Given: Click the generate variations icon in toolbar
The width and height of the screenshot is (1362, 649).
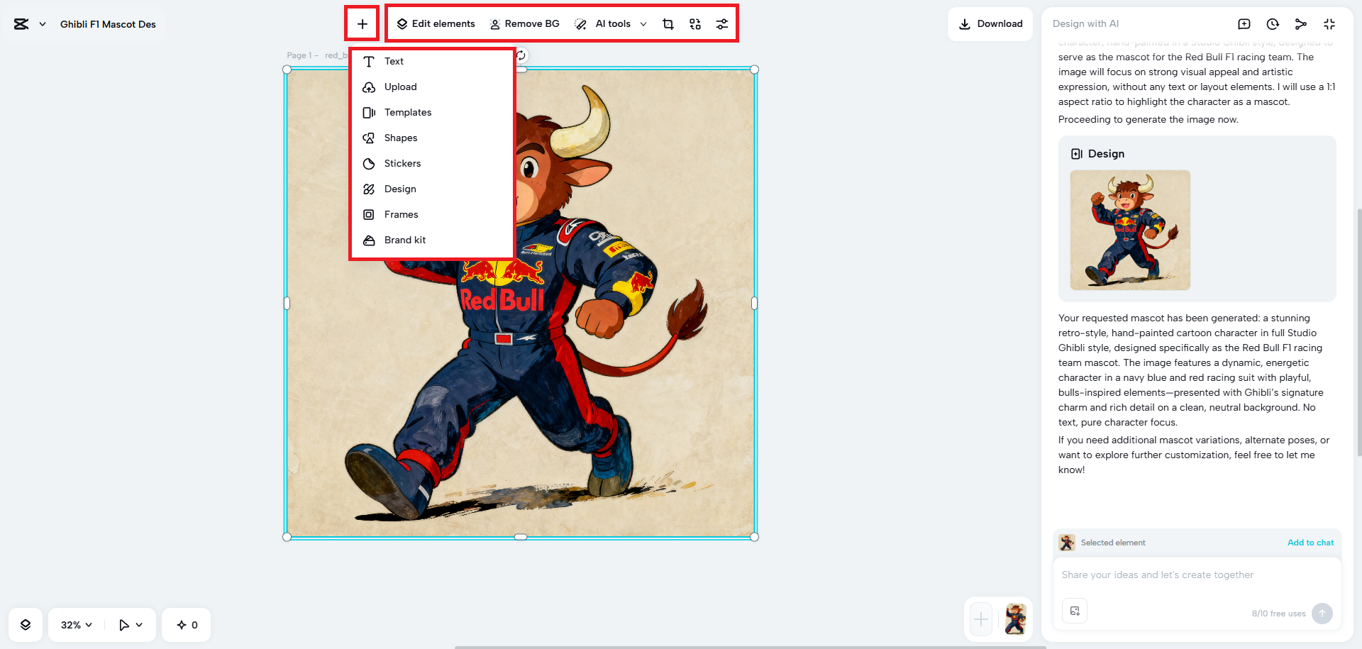Looking at the screenshot, I should [695, 23].
